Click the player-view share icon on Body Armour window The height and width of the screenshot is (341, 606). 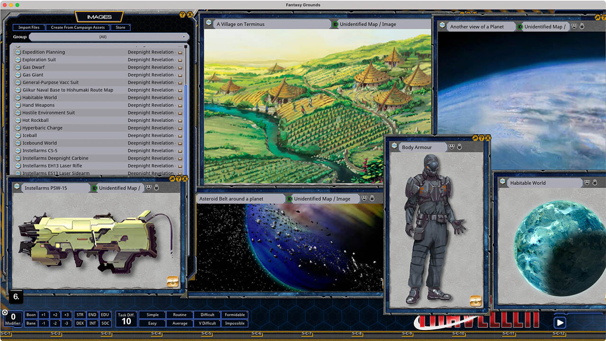click(x=452, y=147)
